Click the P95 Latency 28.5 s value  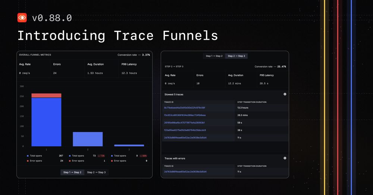[x=264, y=84]
